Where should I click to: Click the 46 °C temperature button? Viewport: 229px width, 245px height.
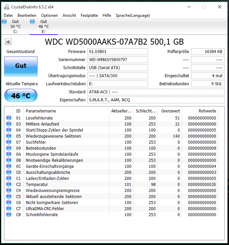point(21,95)
